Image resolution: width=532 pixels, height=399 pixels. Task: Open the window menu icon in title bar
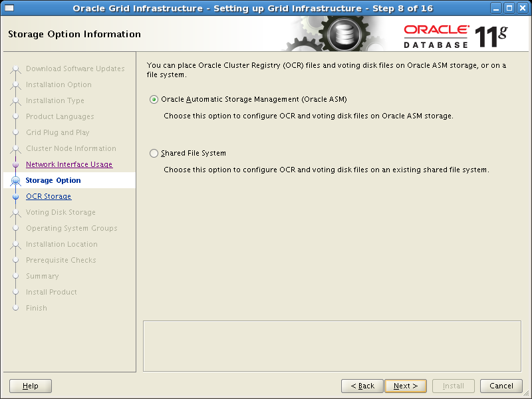pos(9,8)
